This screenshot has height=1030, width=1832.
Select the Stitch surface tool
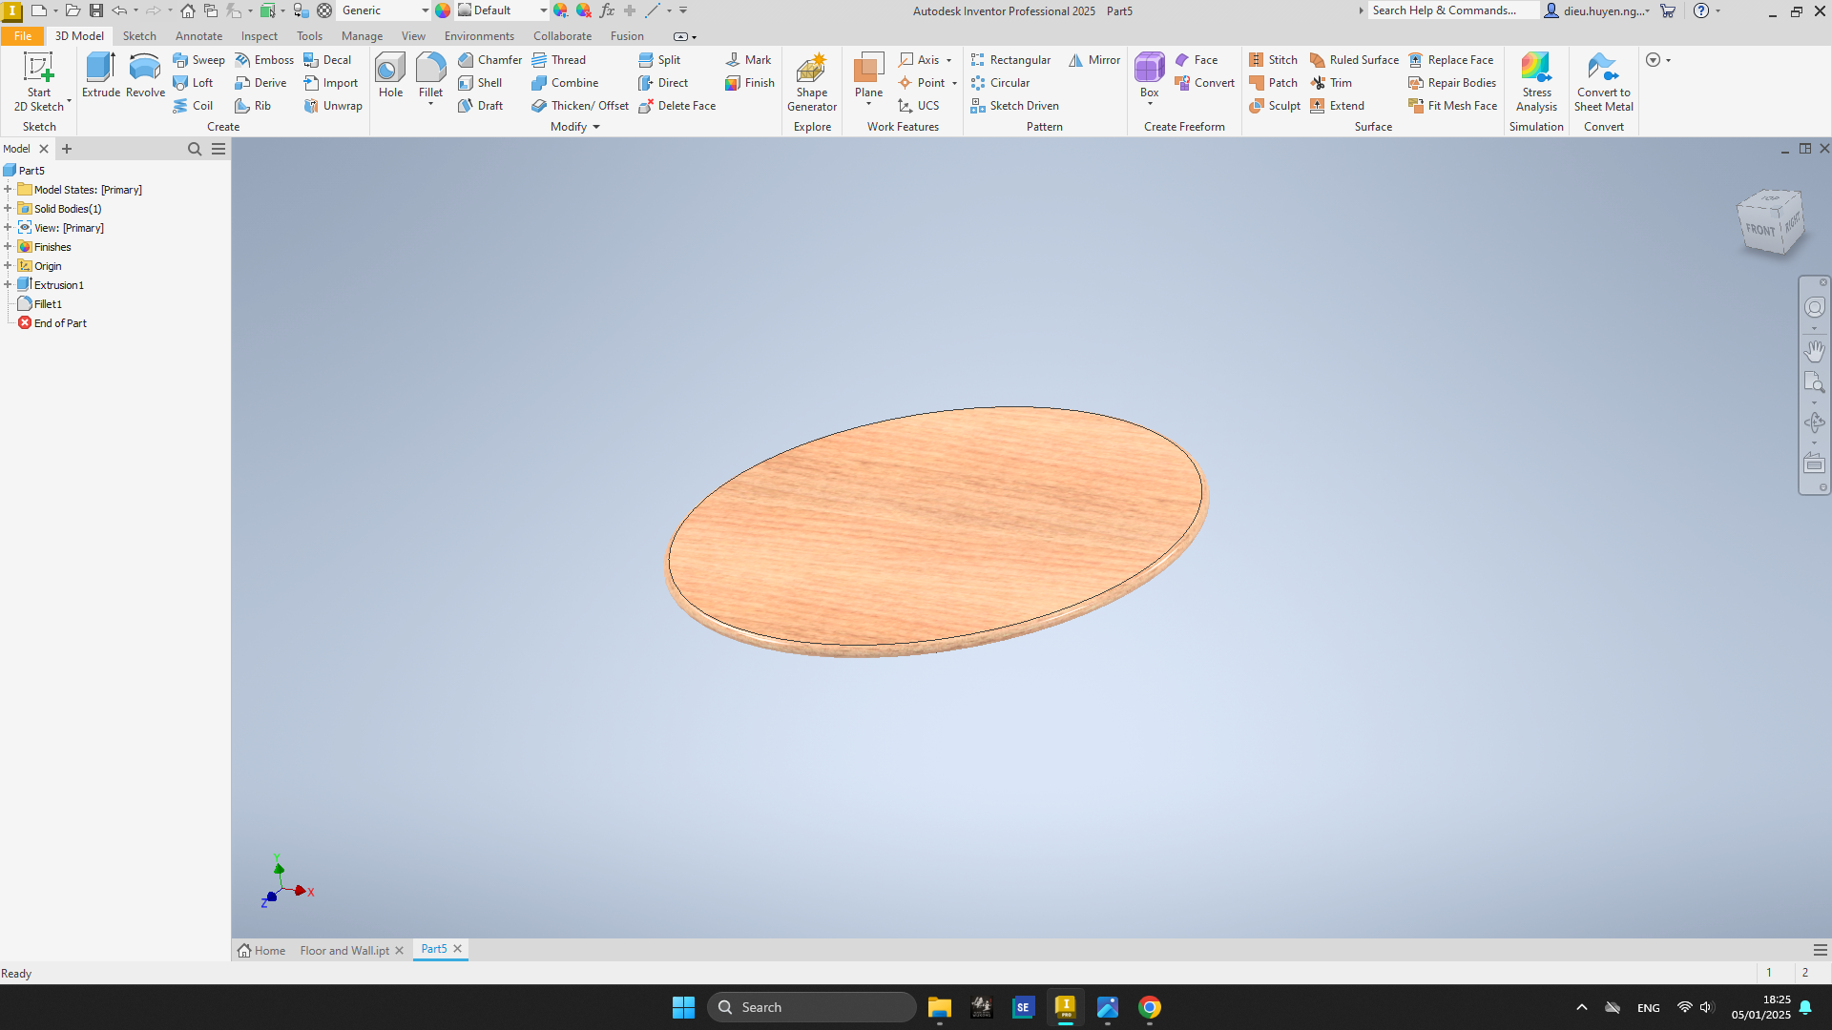point(1273,60)
